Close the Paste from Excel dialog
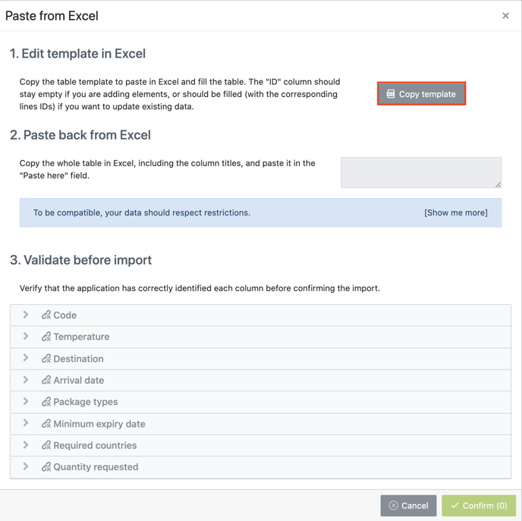The width and height of the screenshot is (522, 521). pos(505,16)
